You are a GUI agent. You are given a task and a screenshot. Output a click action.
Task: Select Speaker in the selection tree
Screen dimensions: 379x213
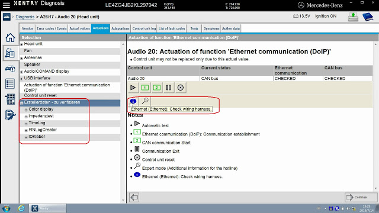pos(70,64)
